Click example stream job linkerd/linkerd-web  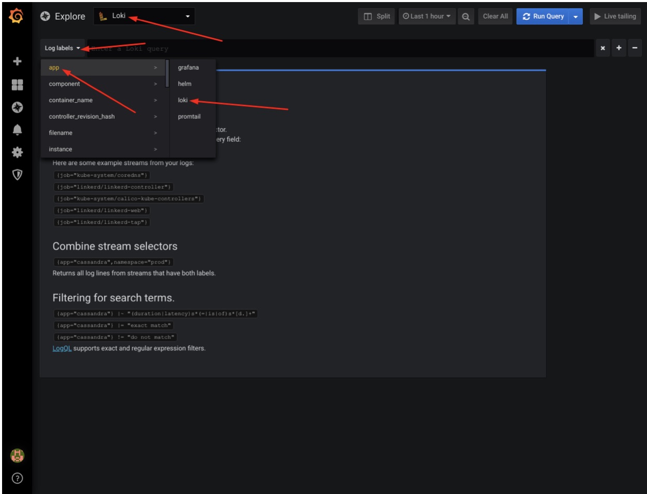[102, 210]
